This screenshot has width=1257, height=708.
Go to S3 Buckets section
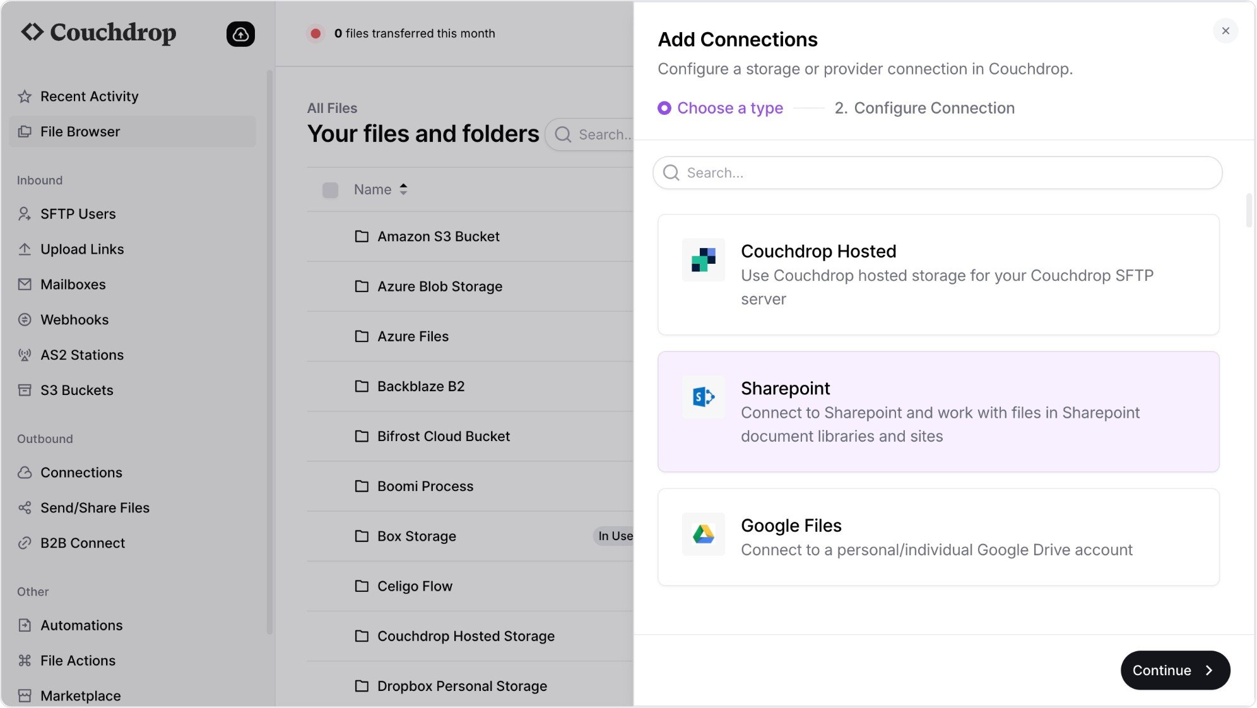click(x=76, y=391)
